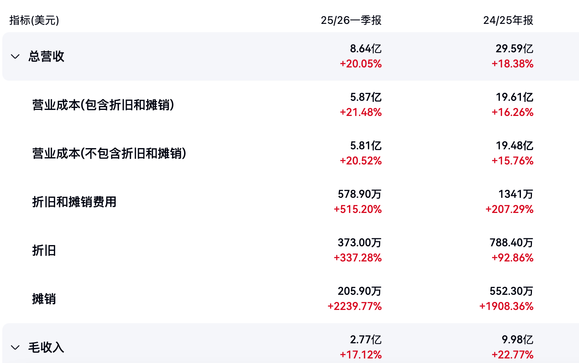Click the 29.59亿 annual revenue value
This screenshot has width=579, height=363.
[514, 49]
